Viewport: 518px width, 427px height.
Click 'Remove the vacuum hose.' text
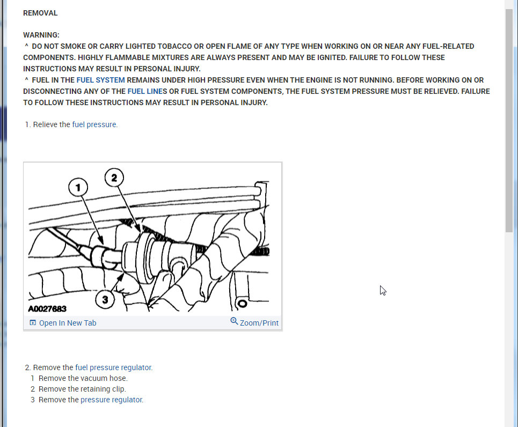[83, 379]
